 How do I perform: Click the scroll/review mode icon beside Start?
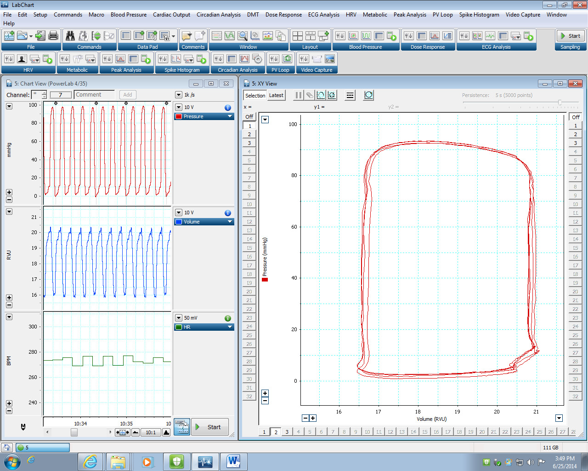(x=182, y=427)
